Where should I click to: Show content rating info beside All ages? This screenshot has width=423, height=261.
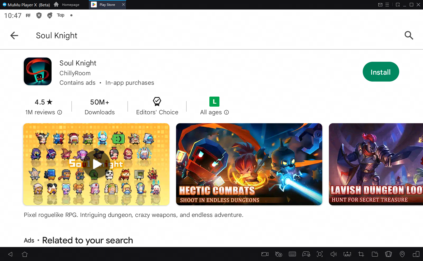point(227,112)
